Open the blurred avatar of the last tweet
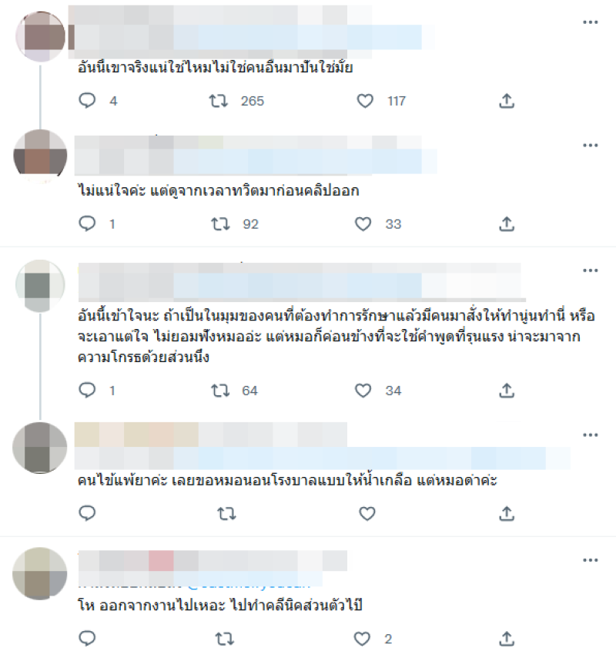The image size is (616, 658). point(40,573)
